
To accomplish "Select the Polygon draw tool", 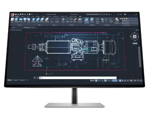I will pos(57,20).
